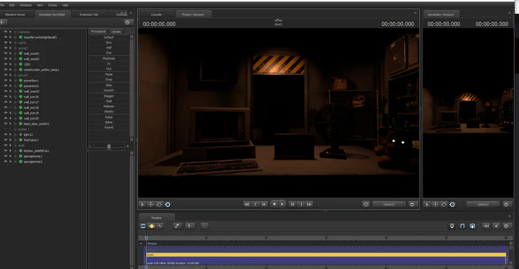This screenshot has width=519, height=269.
Task: Switch to the Graph Editor mode in Timeline
Action: 160,226
